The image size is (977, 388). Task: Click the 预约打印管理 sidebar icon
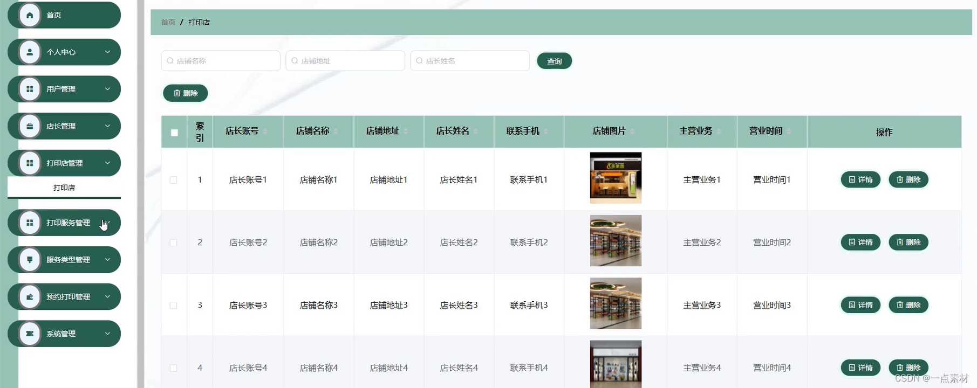point(30,297)
